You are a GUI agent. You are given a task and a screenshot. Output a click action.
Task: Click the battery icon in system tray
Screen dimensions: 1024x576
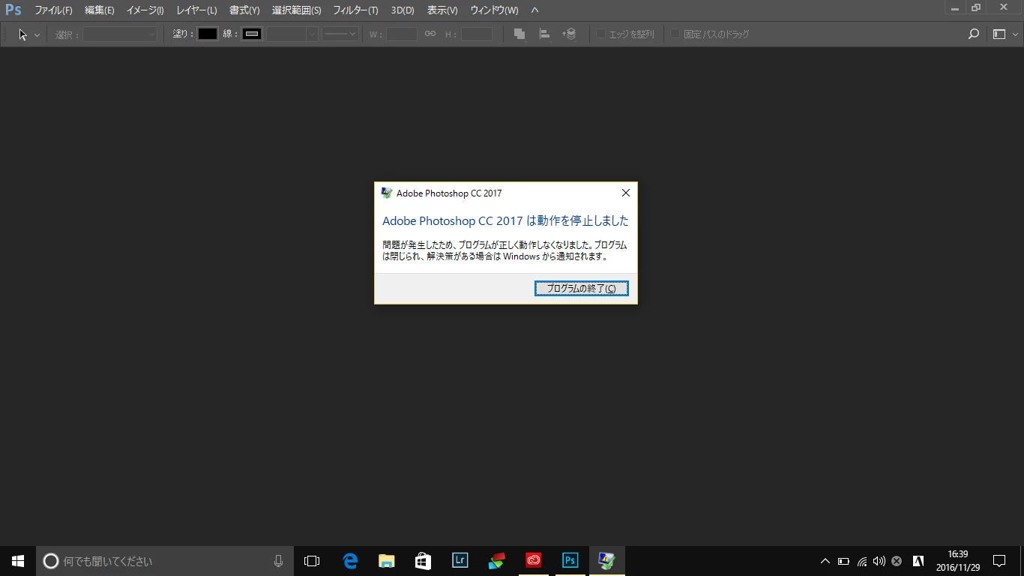[843, 561]
